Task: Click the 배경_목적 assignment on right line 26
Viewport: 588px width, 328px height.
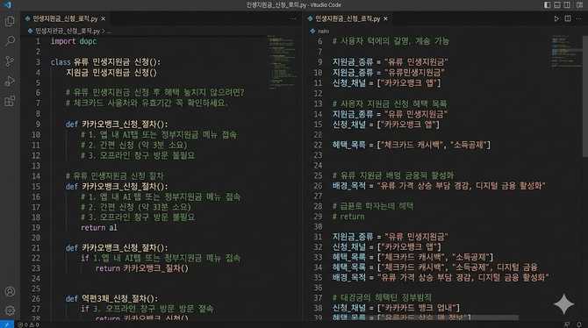Action: (x=439, y=186)
